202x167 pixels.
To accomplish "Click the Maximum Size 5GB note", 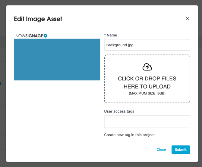I will (147, 94).
